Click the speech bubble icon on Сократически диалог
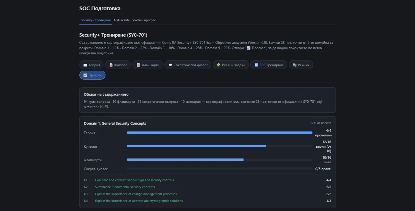Viewport: 415px width, 211px height. [170, 65]
